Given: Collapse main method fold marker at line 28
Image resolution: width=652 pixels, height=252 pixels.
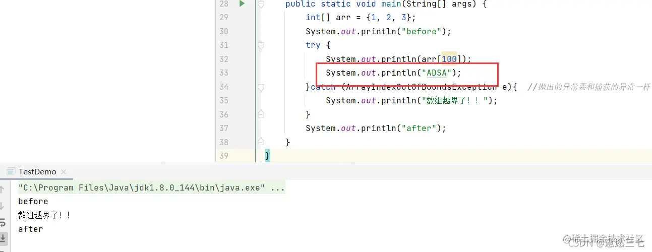Looking at the screenshot, I should point(261,4).
